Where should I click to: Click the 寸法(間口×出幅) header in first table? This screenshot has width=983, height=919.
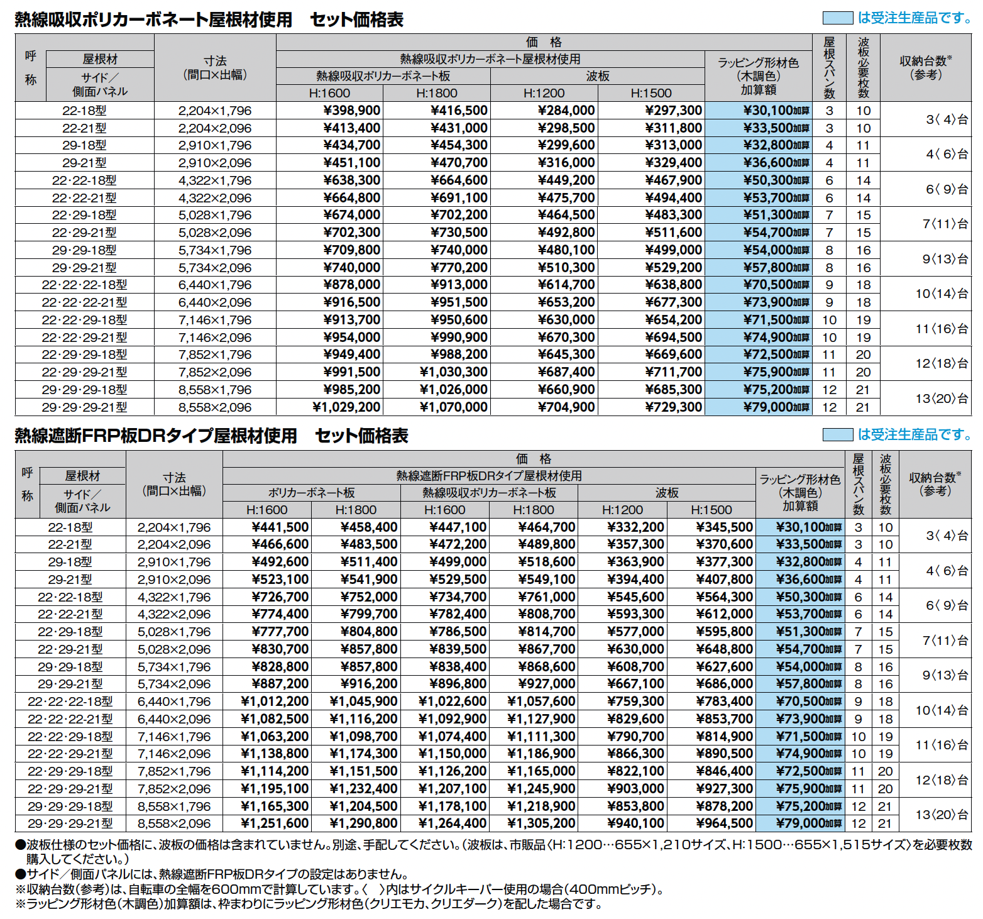coord(215,68)
